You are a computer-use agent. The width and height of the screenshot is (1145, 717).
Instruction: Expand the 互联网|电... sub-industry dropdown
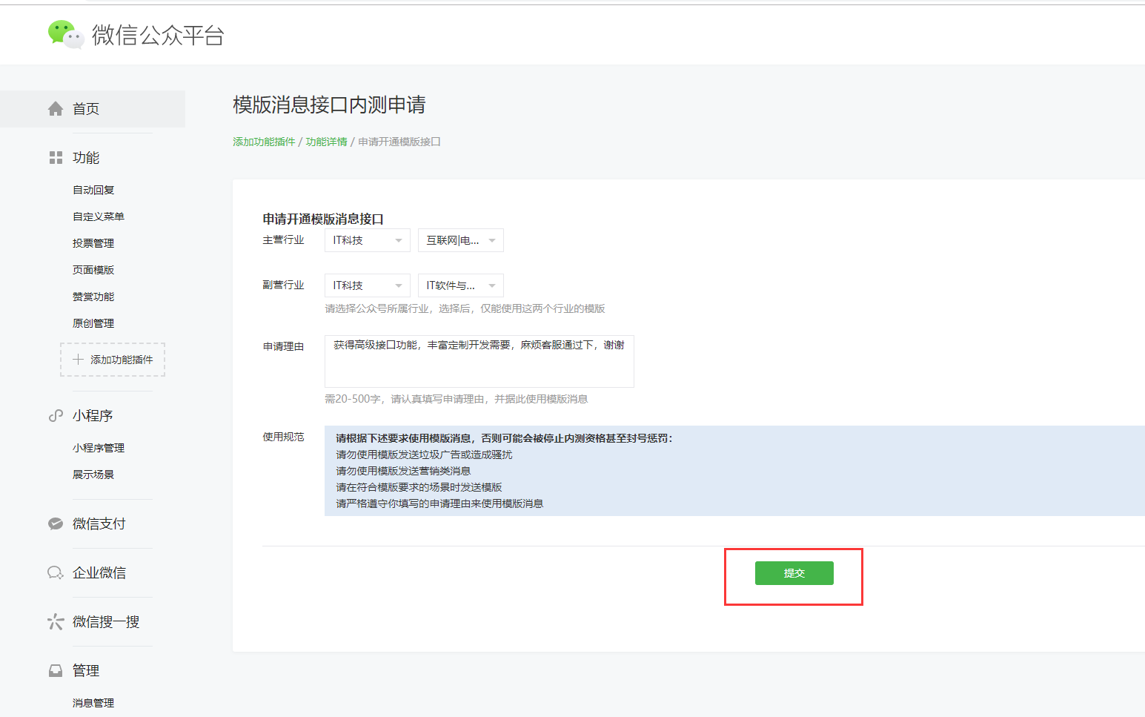(460, 240)
